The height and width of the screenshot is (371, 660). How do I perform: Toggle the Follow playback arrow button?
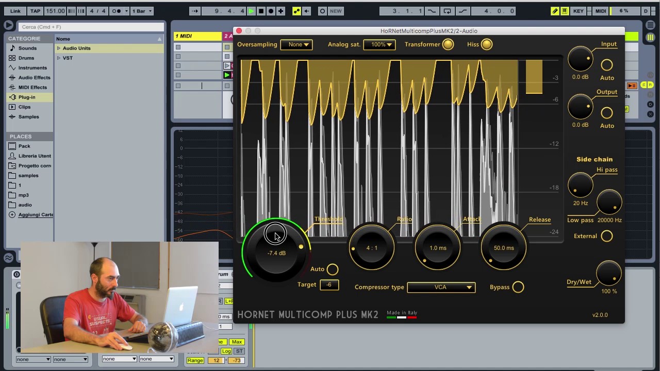pos(195,11)
